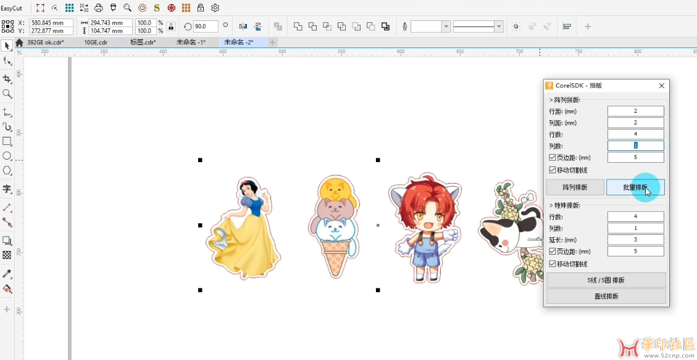The width and height of the screenshot is (697, 360).
Task: Click the 延长 (mm) input field
Action: [636, 240]
